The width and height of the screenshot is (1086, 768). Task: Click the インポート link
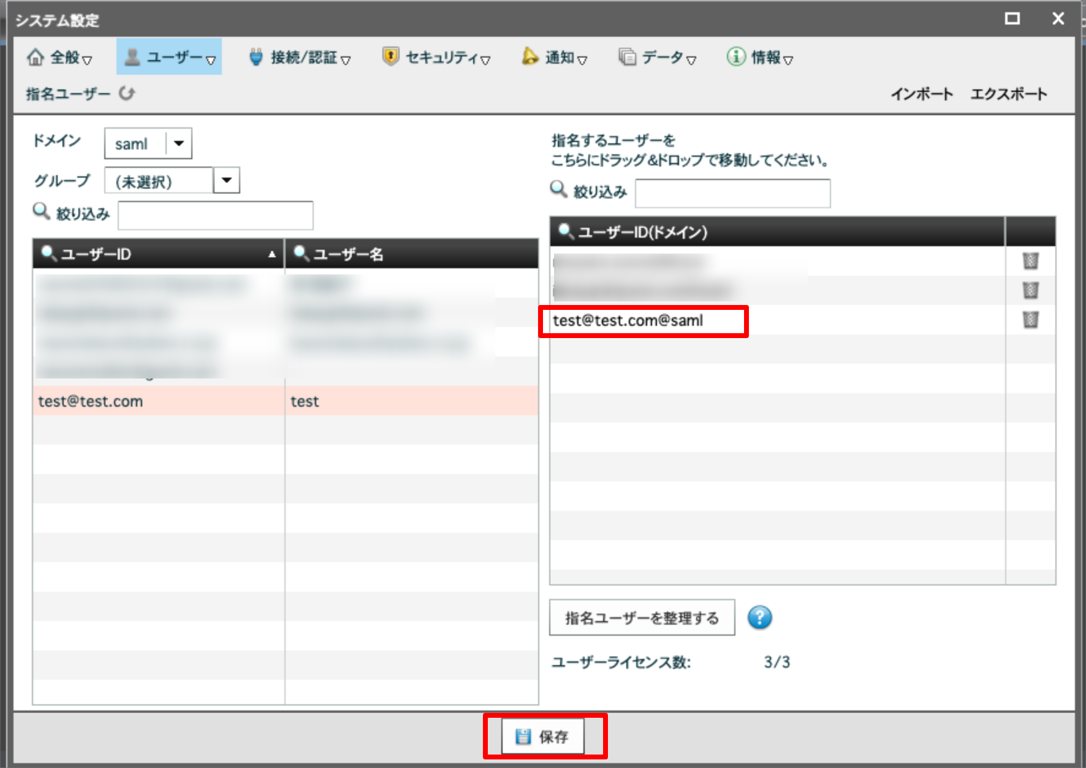(921, 94)
